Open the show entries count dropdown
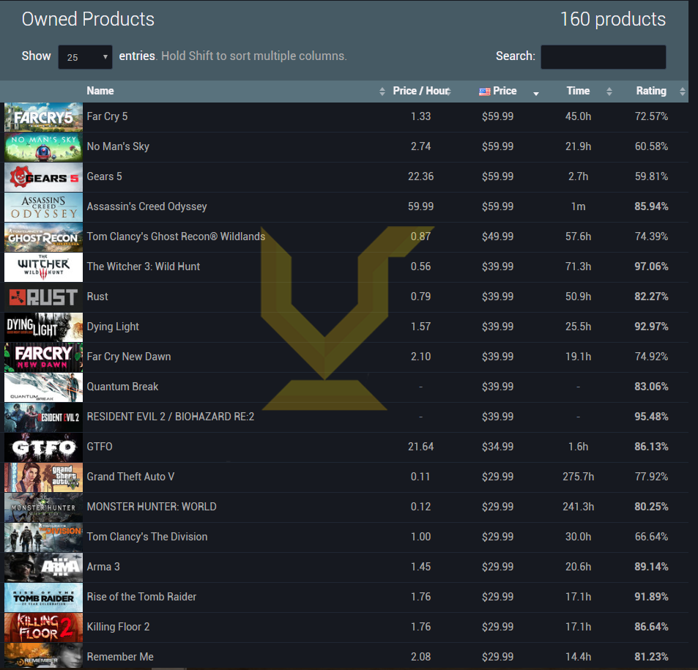Screen dimensions: 698x670 [x=85, y=57]
